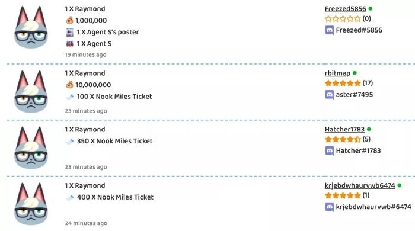Click the ticket icon for 100 X Nook Miles Ticket
Image resolution: width=415 pixels, height=231 pixels.
click(x=70, y=97)
